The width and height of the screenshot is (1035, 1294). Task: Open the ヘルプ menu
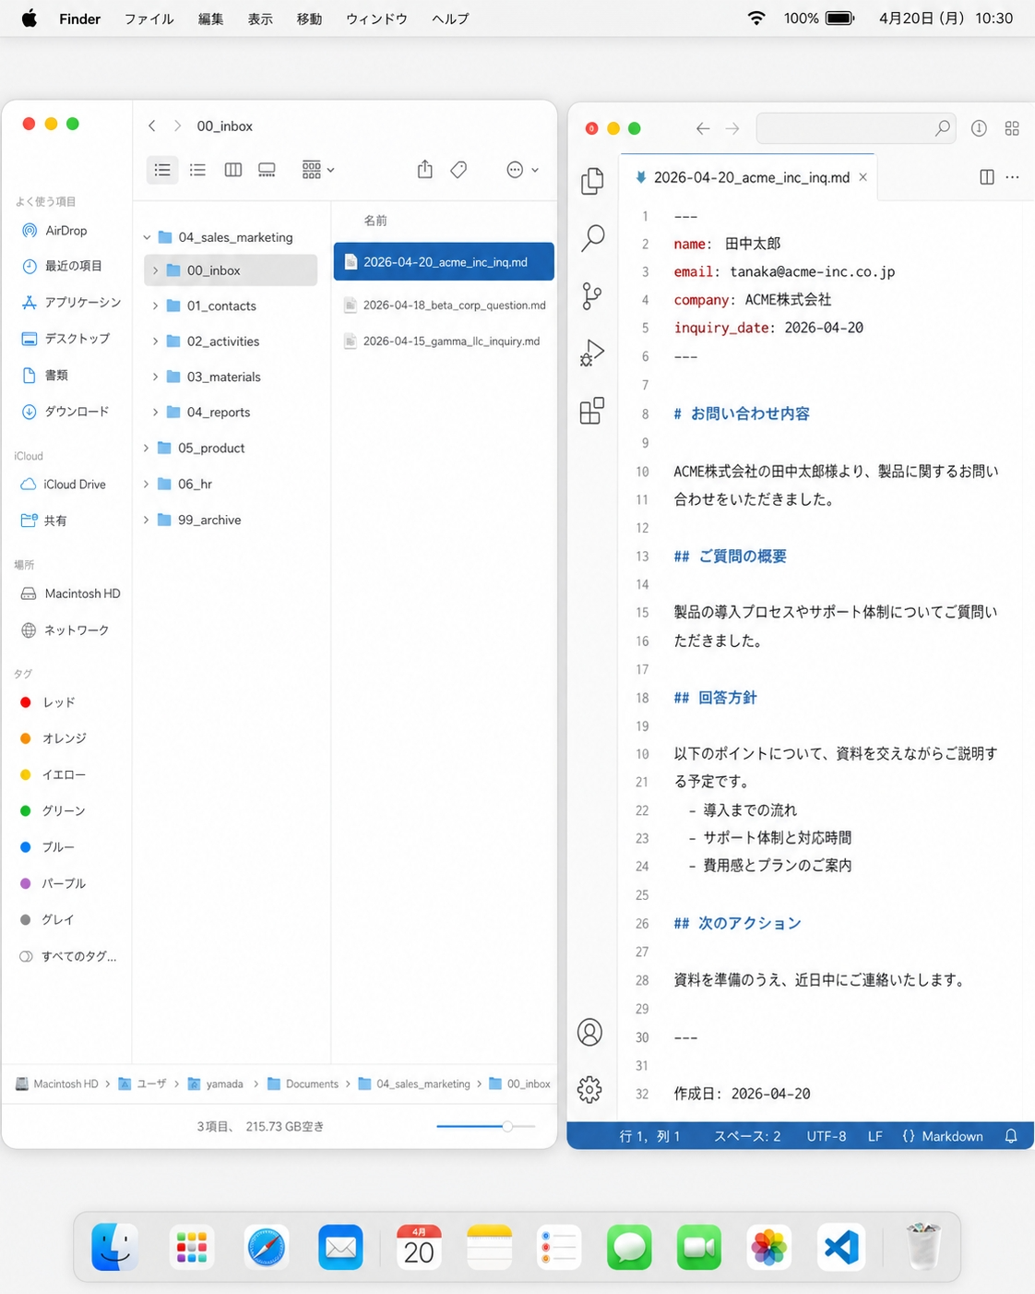coord(451,18)
